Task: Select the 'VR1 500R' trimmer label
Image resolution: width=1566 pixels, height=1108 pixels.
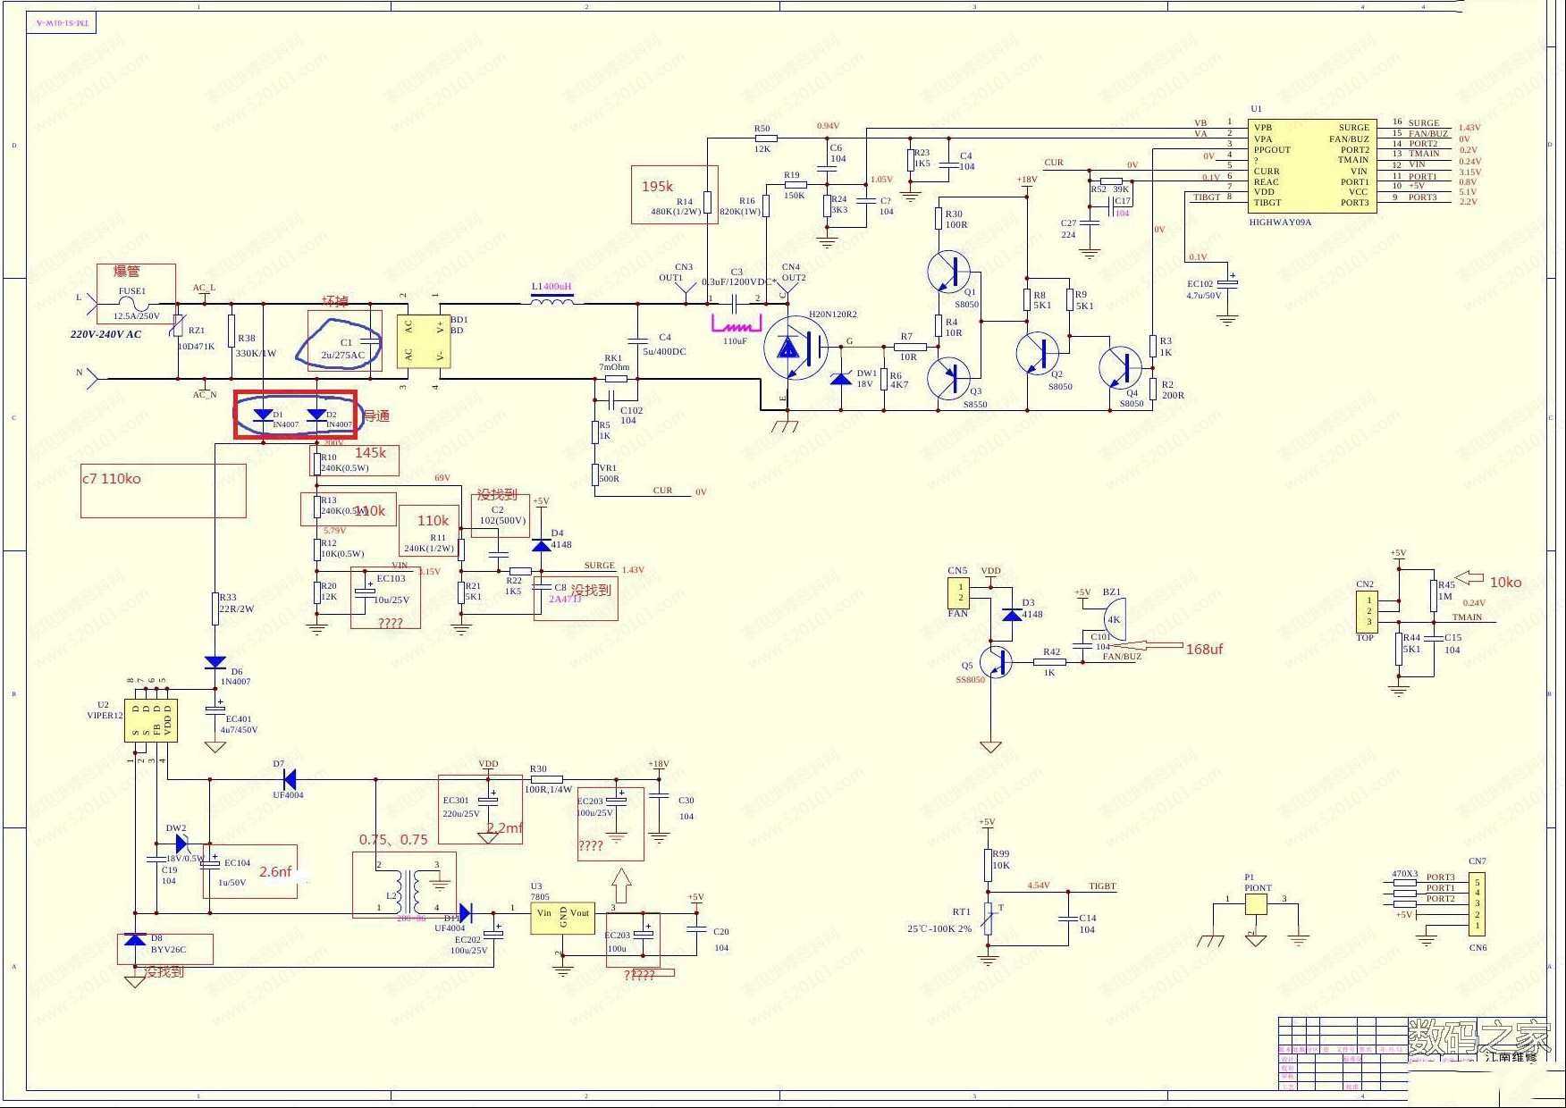Action: click(x=609, y=473)
